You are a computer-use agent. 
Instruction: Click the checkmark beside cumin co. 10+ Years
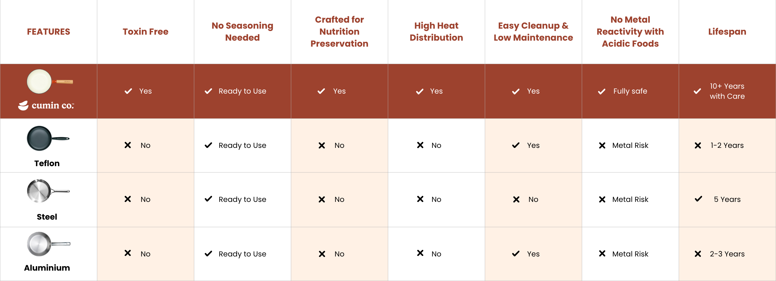tap(697, 91)
